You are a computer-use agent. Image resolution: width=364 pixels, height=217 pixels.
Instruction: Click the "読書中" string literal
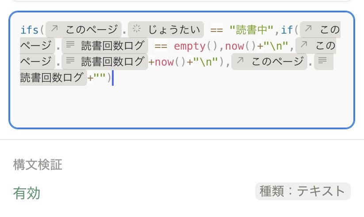coord(249,30)
